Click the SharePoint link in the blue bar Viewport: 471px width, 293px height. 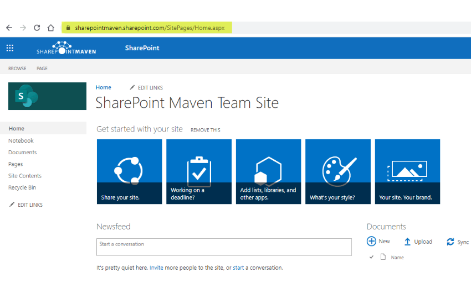tap(142, 48)
